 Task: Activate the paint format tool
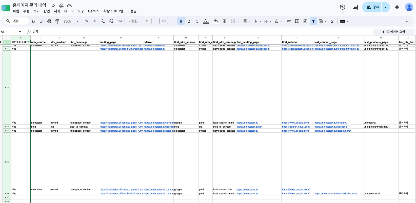57,21
